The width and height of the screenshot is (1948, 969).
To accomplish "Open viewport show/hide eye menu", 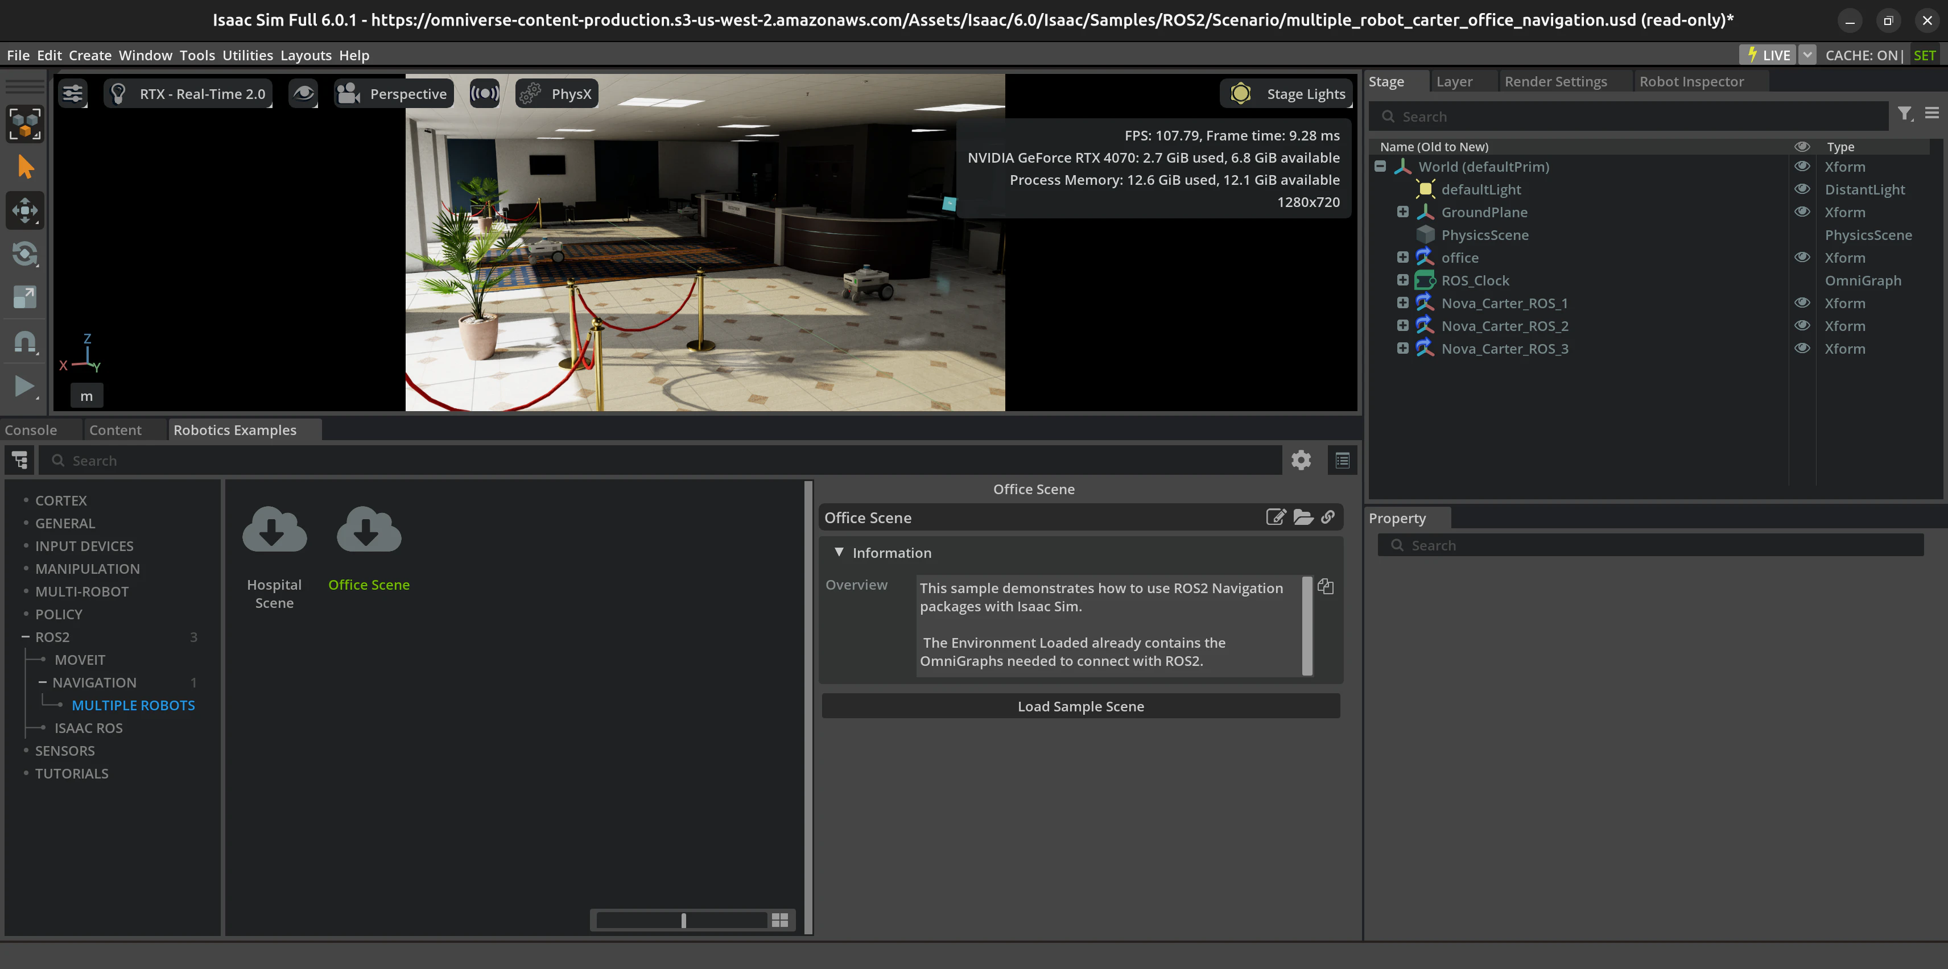I will point(303,94).
